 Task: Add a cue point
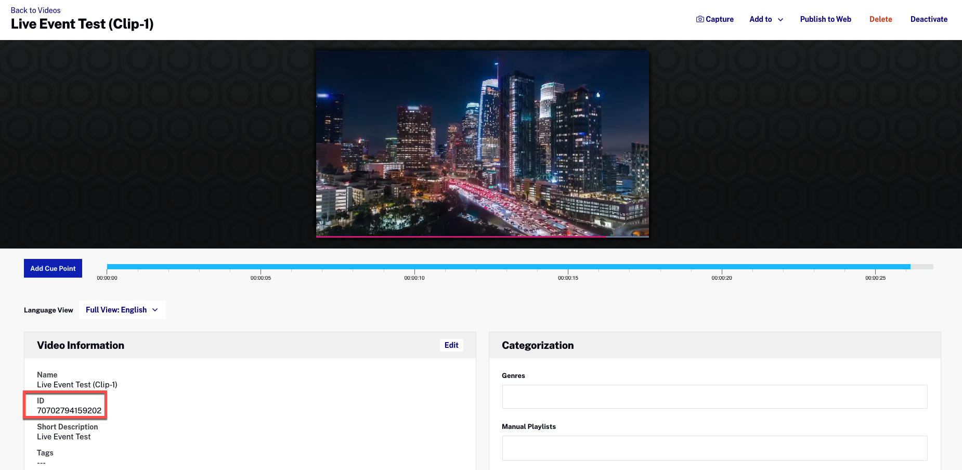(x=53, y=268)
